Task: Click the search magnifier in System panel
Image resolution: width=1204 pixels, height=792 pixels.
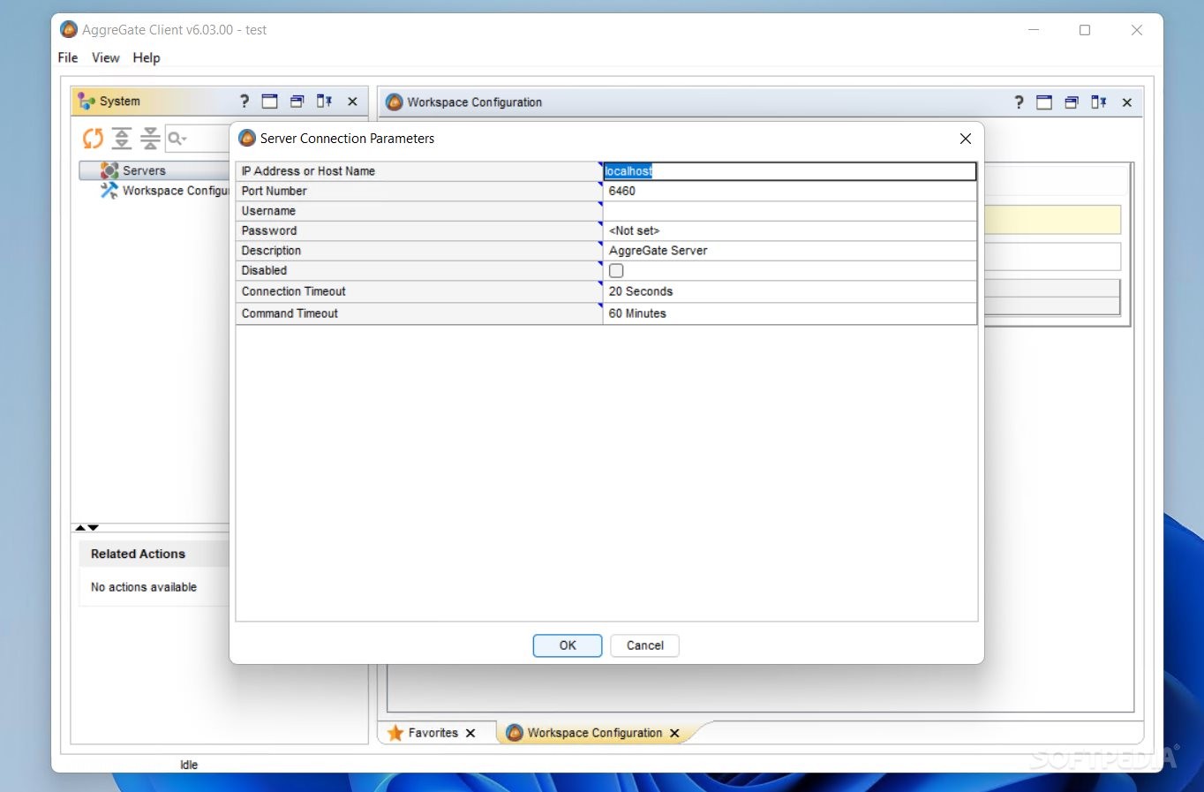Action: [177, 139]
